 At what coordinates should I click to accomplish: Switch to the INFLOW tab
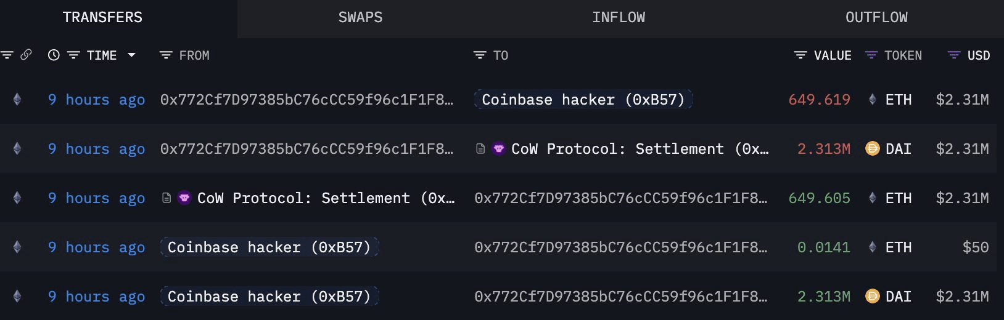pyautogui.click(x=619, y=18)
